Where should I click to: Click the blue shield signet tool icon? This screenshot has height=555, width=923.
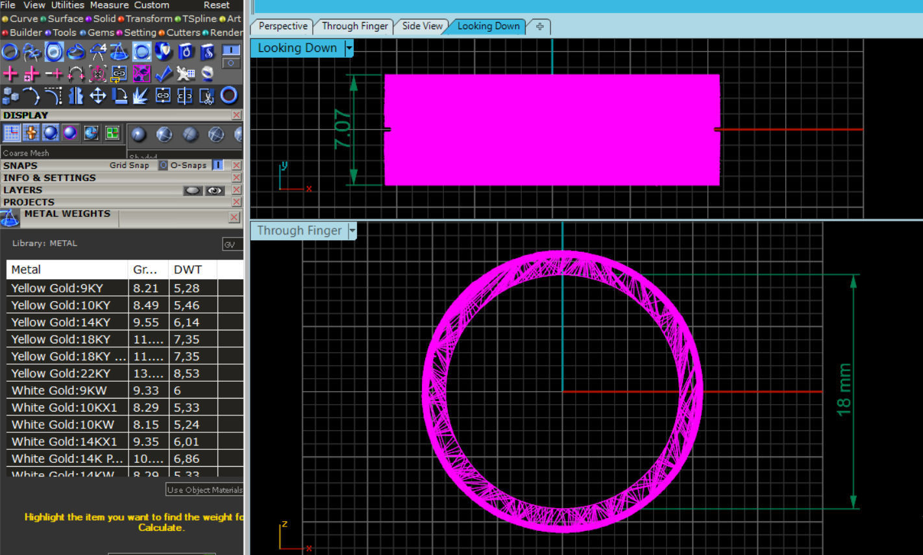(164, 51)
